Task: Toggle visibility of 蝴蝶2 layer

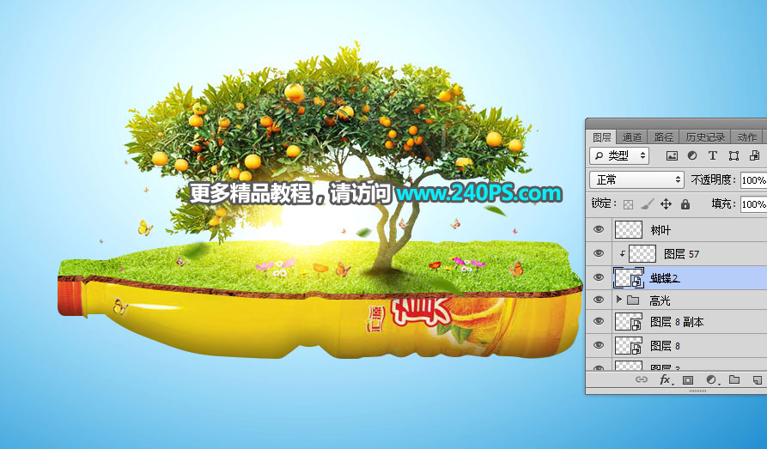Action: (599, 277)
